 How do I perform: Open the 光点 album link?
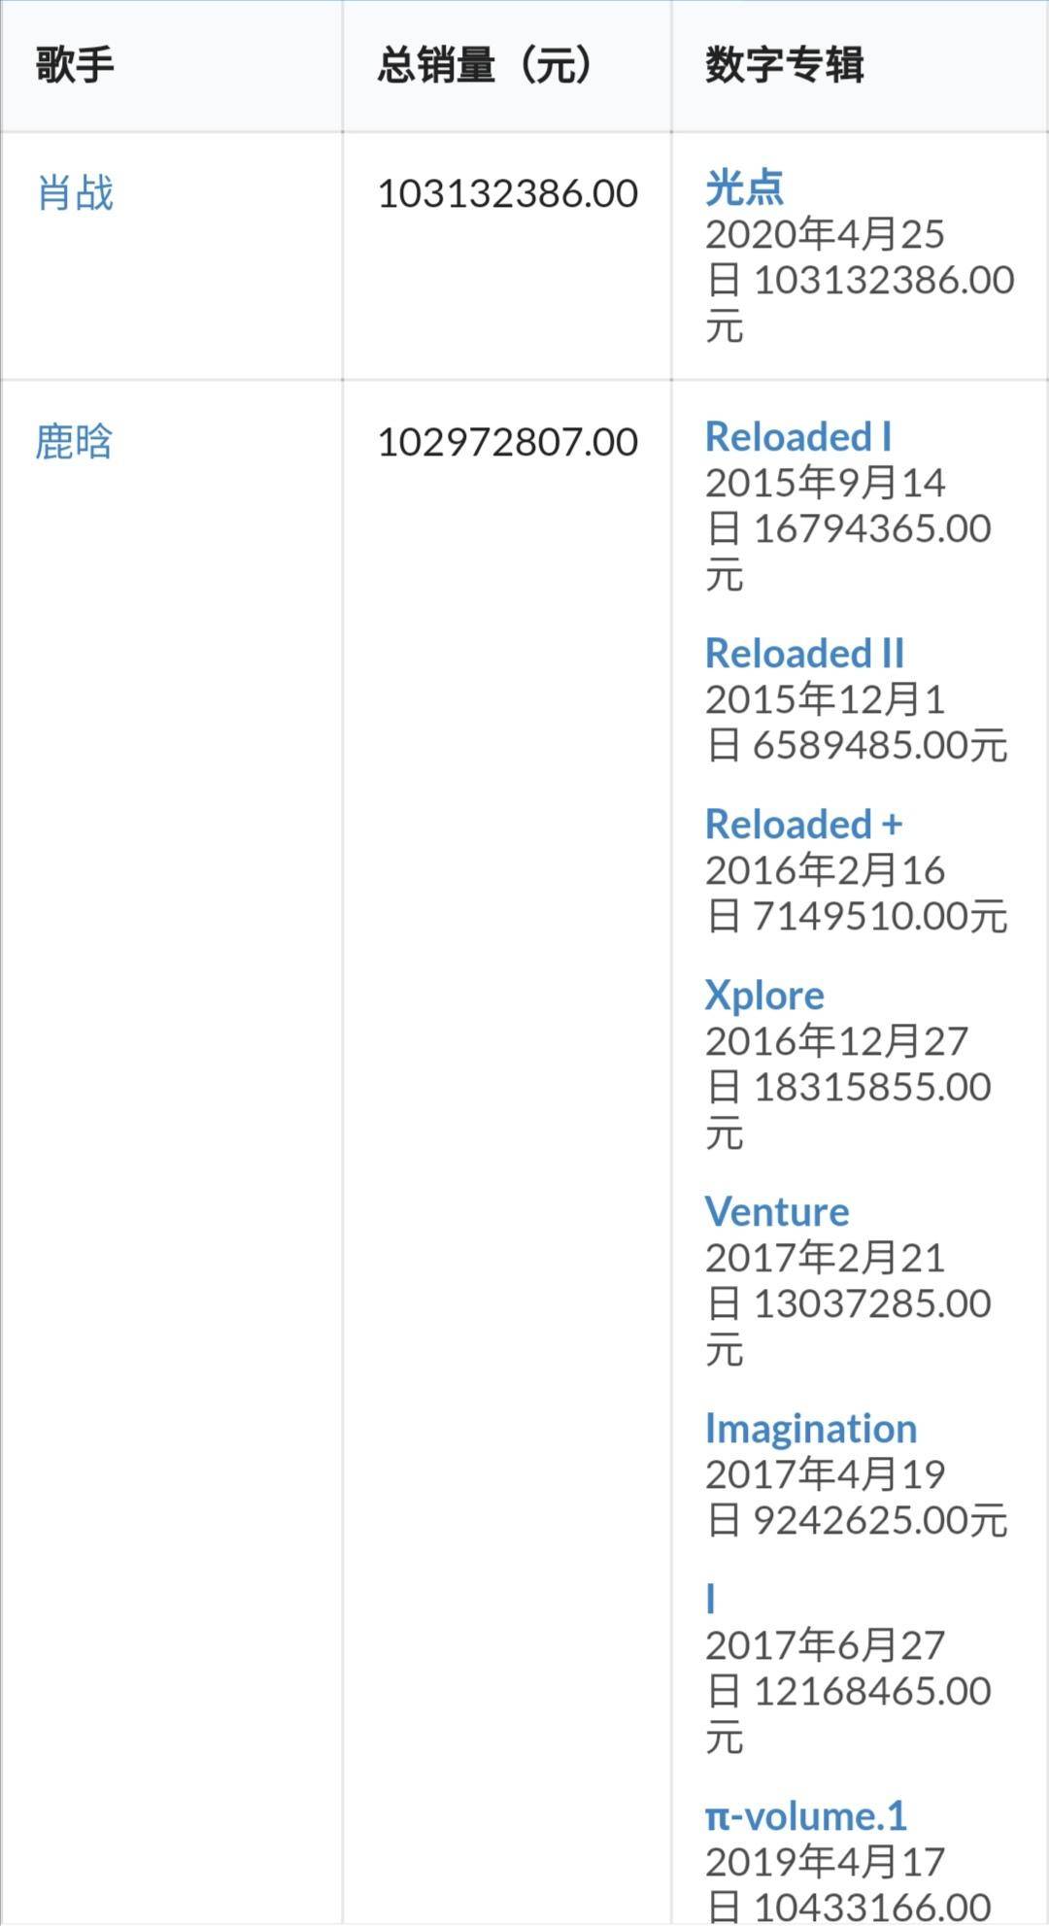point(744,186)
